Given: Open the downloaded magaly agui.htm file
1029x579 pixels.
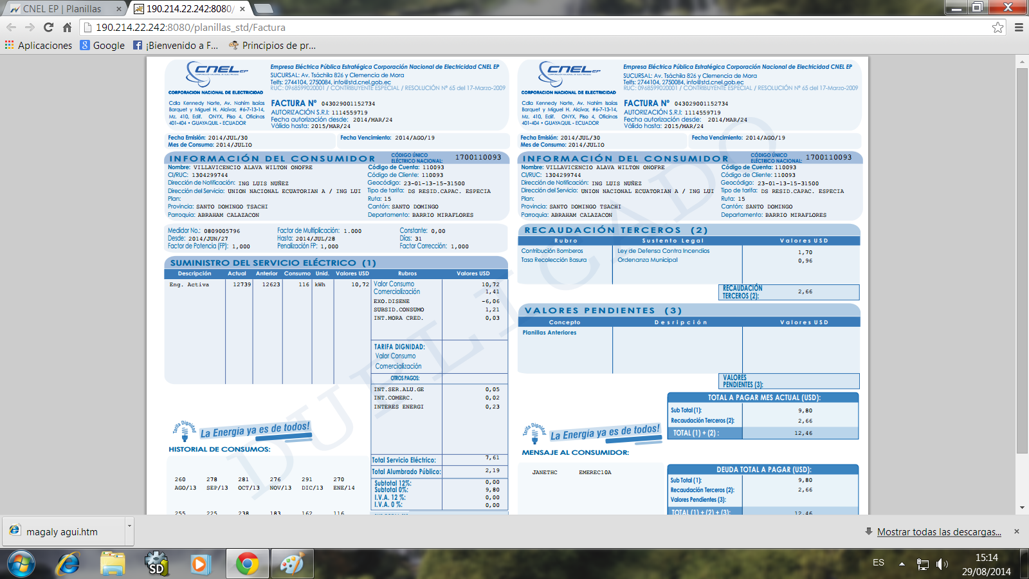Looking at the screenshot, I should pyautogui.click(x=62, y=532).
